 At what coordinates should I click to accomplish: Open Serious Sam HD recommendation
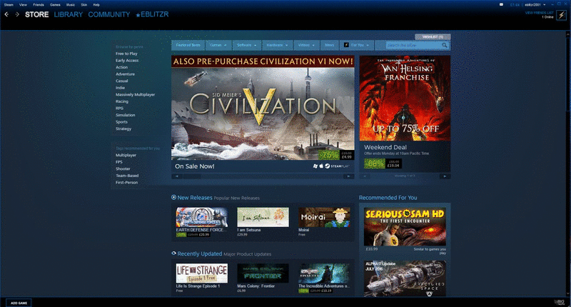point(405,226)
